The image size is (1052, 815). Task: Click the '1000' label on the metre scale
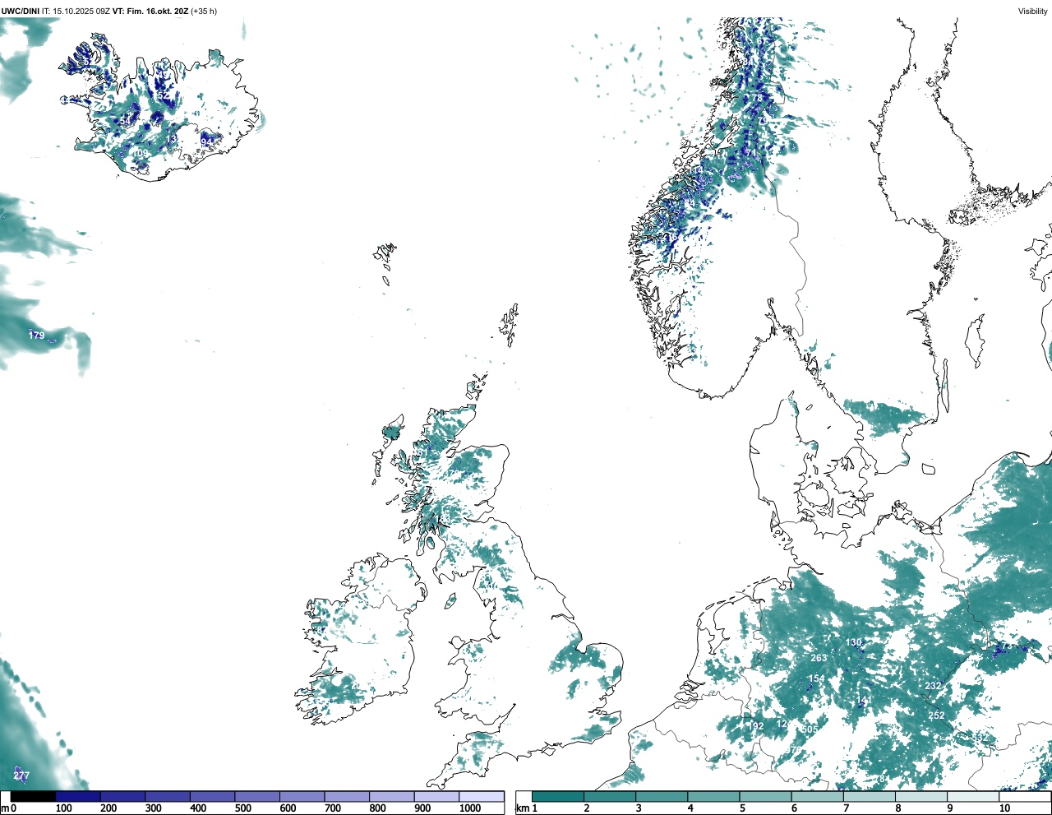[x=470, y=808]
